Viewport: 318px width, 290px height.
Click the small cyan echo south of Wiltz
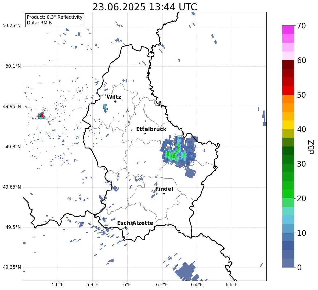coord(105,108)
